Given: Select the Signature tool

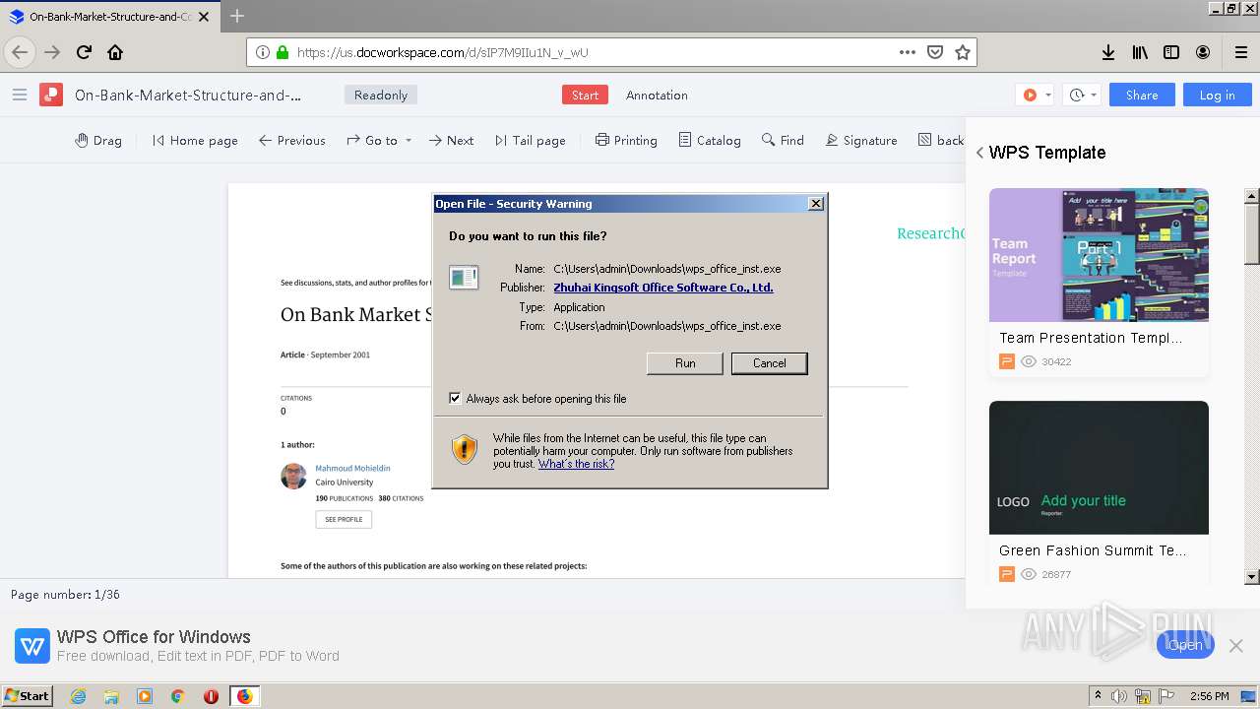Looking at the screenshot, I should click(x=861, y=140).
